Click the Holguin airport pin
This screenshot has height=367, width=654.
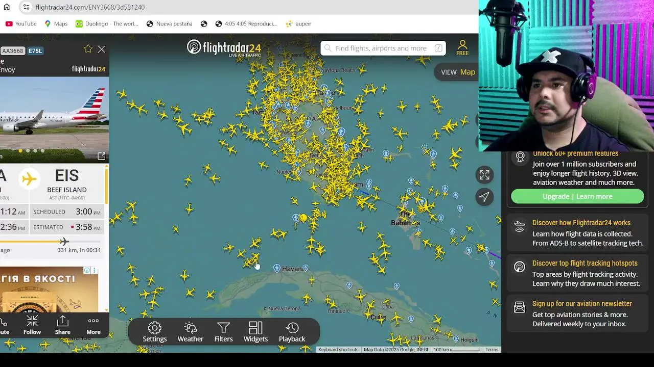(x=455, y=338)
